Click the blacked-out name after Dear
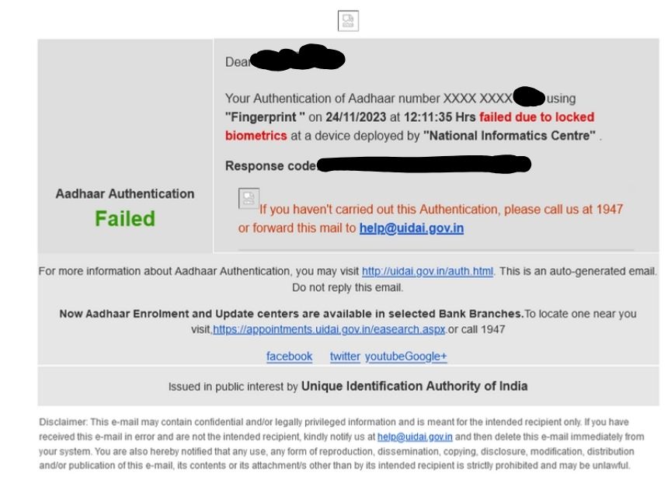 [297, 57]
